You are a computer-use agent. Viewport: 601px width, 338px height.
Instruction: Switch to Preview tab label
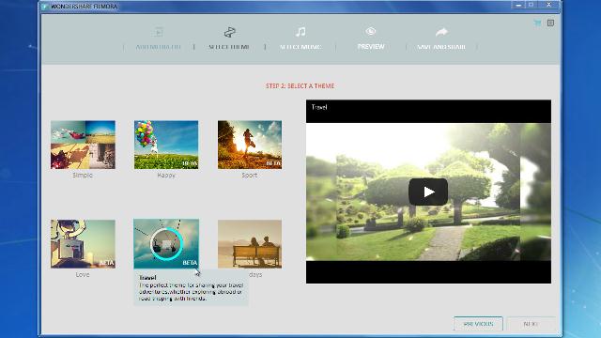click(x=371, y=47)
